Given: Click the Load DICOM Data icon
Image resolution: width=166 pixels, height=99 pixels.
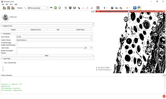Looking at the screenshot, I should pos(8,8).
